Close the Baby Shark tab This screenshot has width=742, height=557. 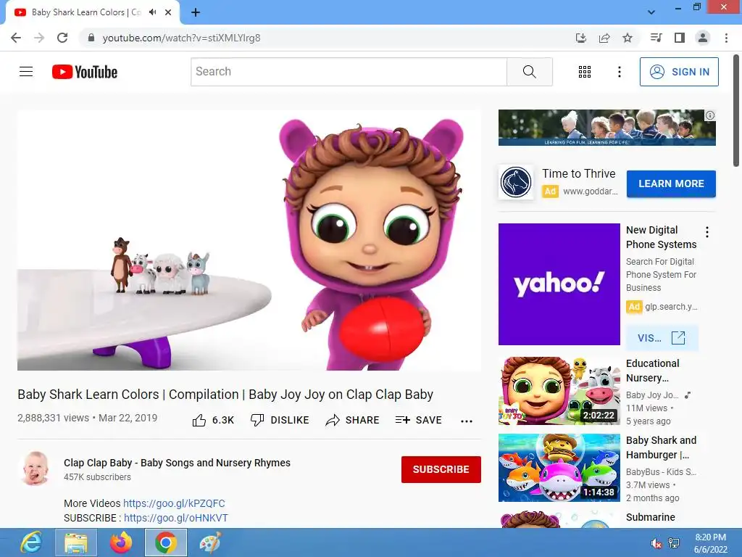point(168,12)
